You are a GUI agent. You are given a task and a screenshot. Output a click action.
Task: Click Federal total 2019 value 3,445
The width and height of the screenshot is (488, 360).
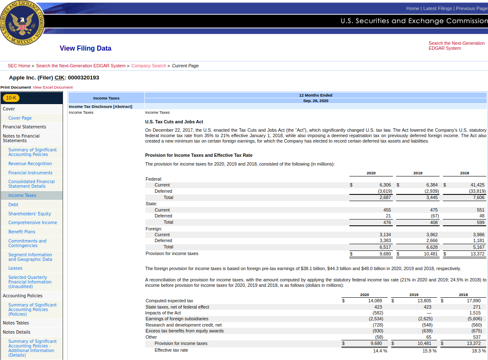[432, 198]
